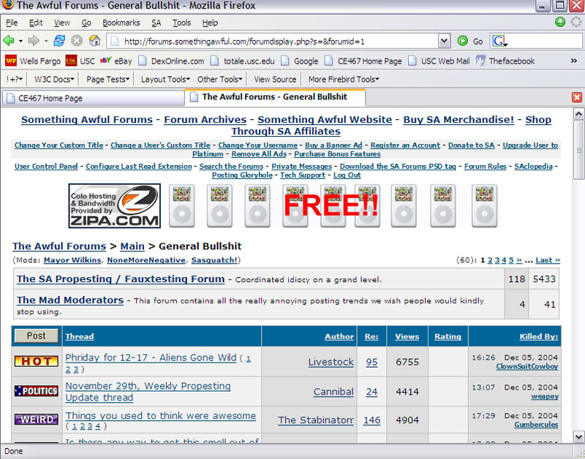This screenshot has width=585, height=459.
Task: Click the green download status icon
Action: click(559, 22)
